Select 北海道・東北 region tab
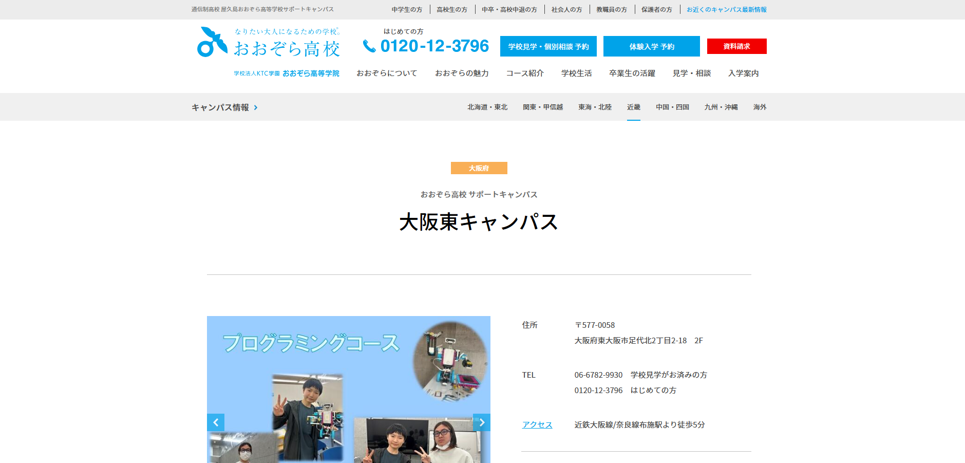This screenshot has width=965, height=463. (x=487, y=107)
